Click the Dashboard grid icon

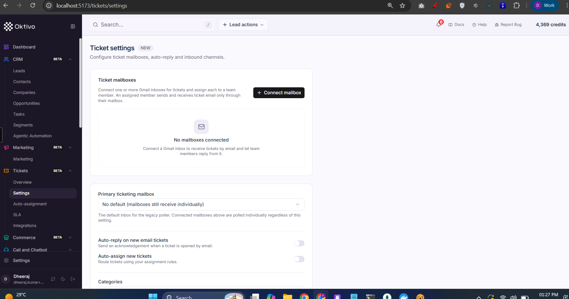(6, 47)
